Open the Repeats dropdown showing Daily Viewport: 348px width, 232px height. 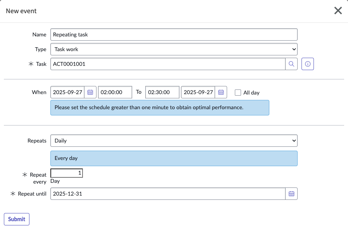(x=174, y=141)
